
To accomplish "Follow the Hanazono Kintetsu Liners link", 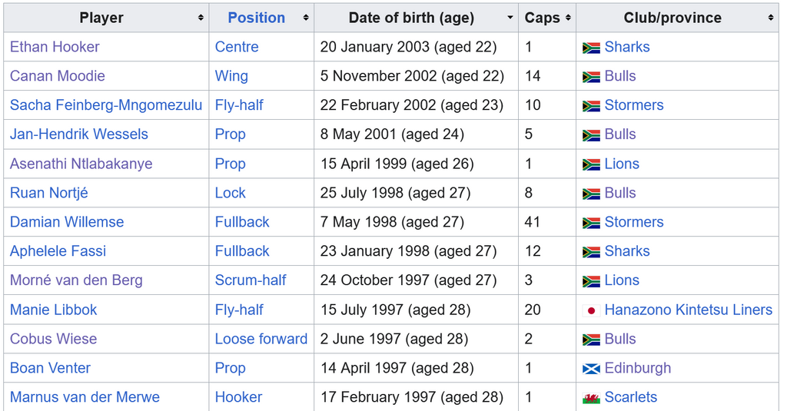I will coord(688,310).
